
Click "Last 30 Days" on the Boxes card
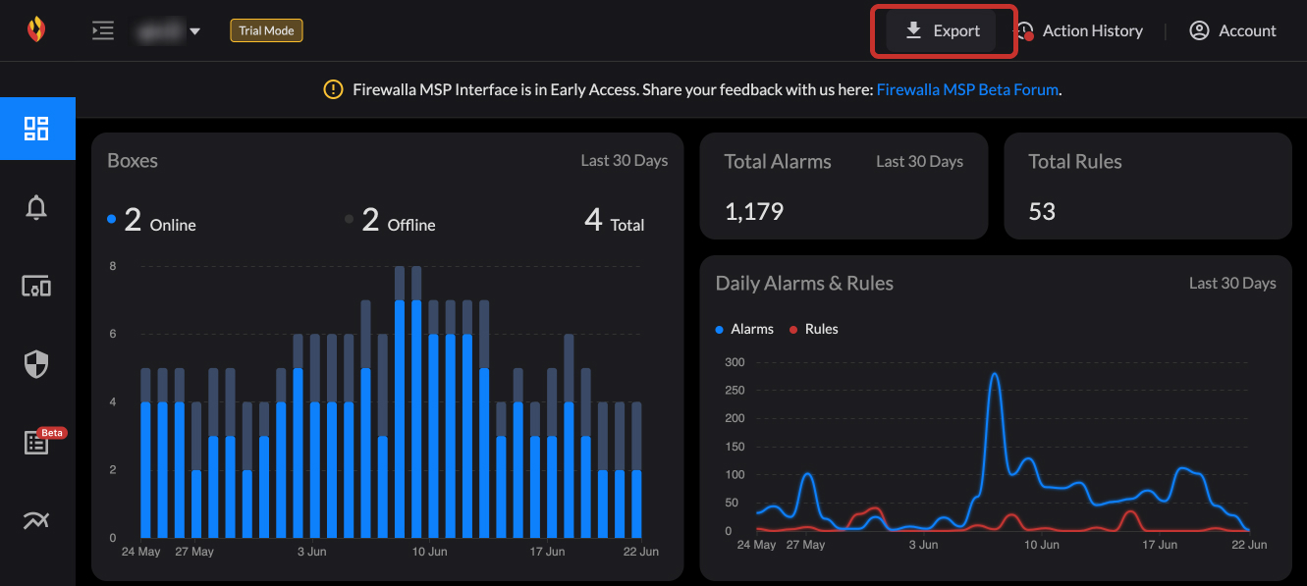pyautogui.click(x=625, y=160)
